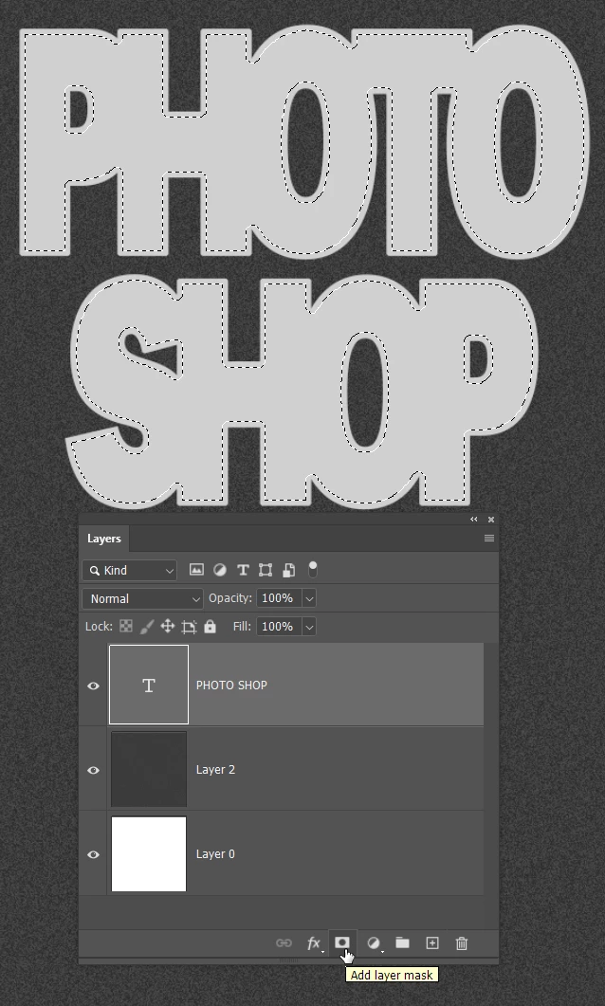Click the Fill 100% field
605x1006 pixels.
tap(279, 626)
